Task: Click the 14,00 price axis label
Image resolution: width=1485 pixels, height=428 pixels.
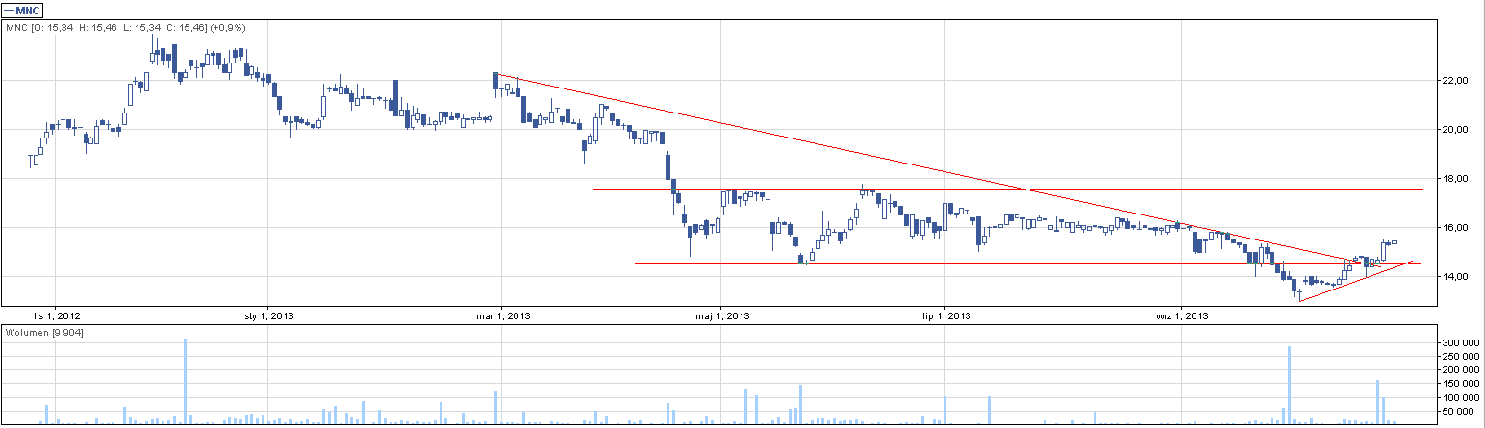Action: coord(1453,277)
